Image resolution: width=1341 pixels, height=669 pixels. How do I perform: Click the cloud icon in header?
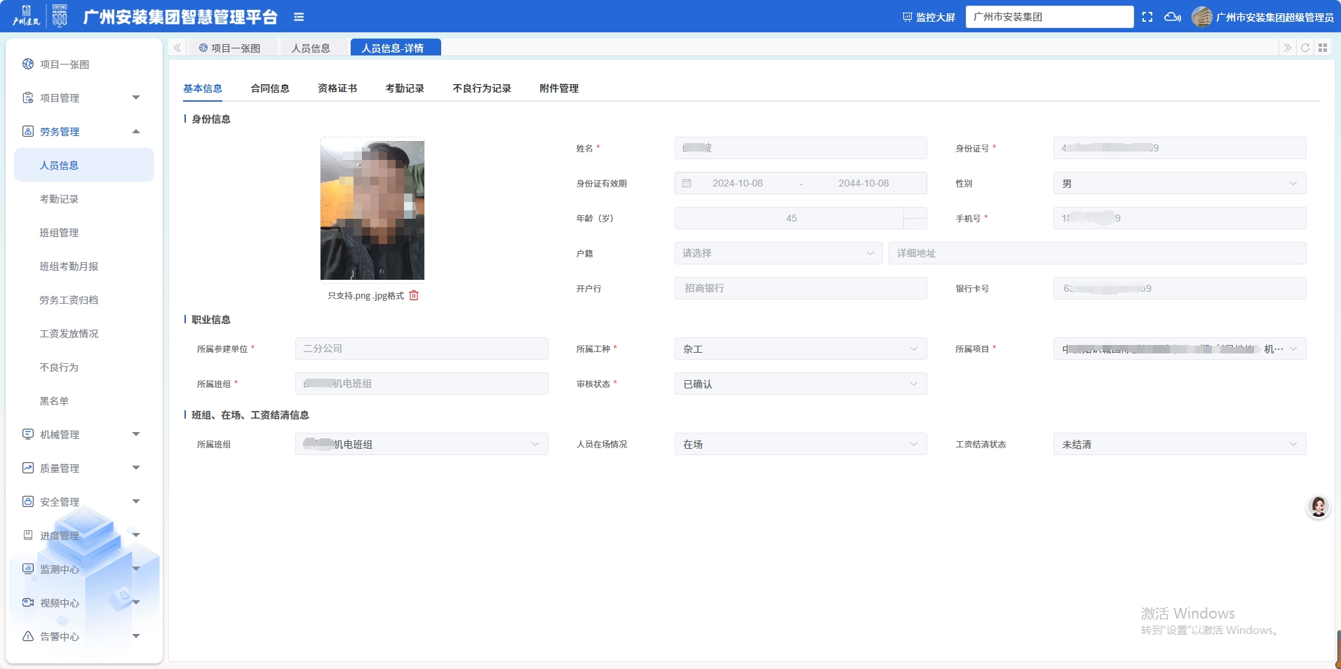[x=1172, y=17]
